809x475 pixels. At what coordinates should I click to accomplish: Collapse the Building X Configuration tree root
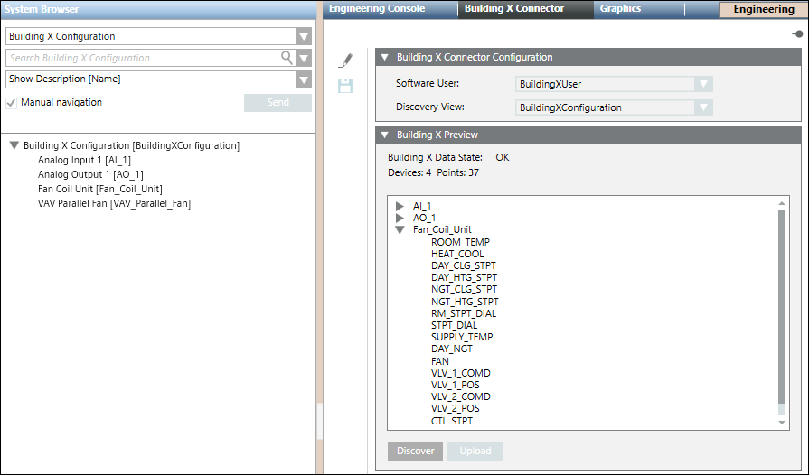point(14,145)
